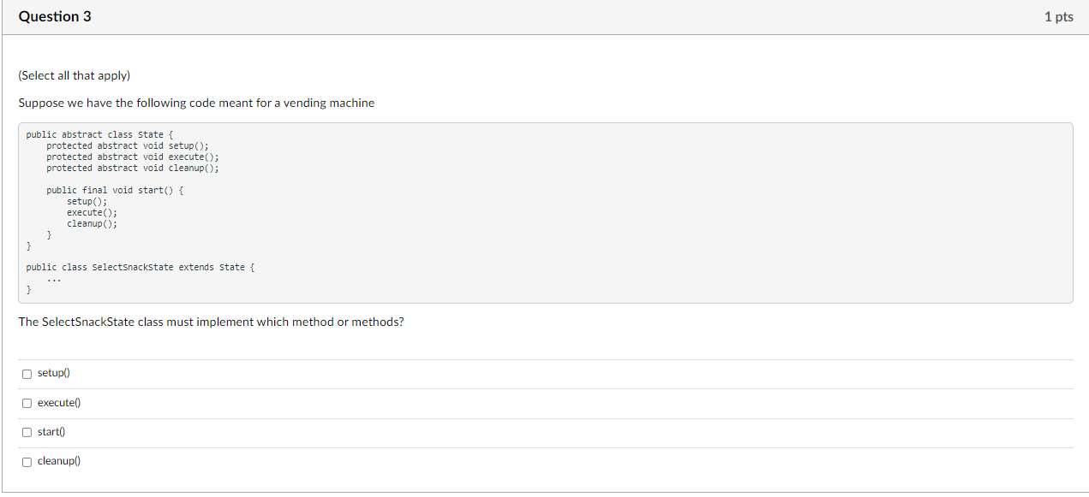
Task: Click the "public final void start() {" code line
Action: [x=115, y=190]
